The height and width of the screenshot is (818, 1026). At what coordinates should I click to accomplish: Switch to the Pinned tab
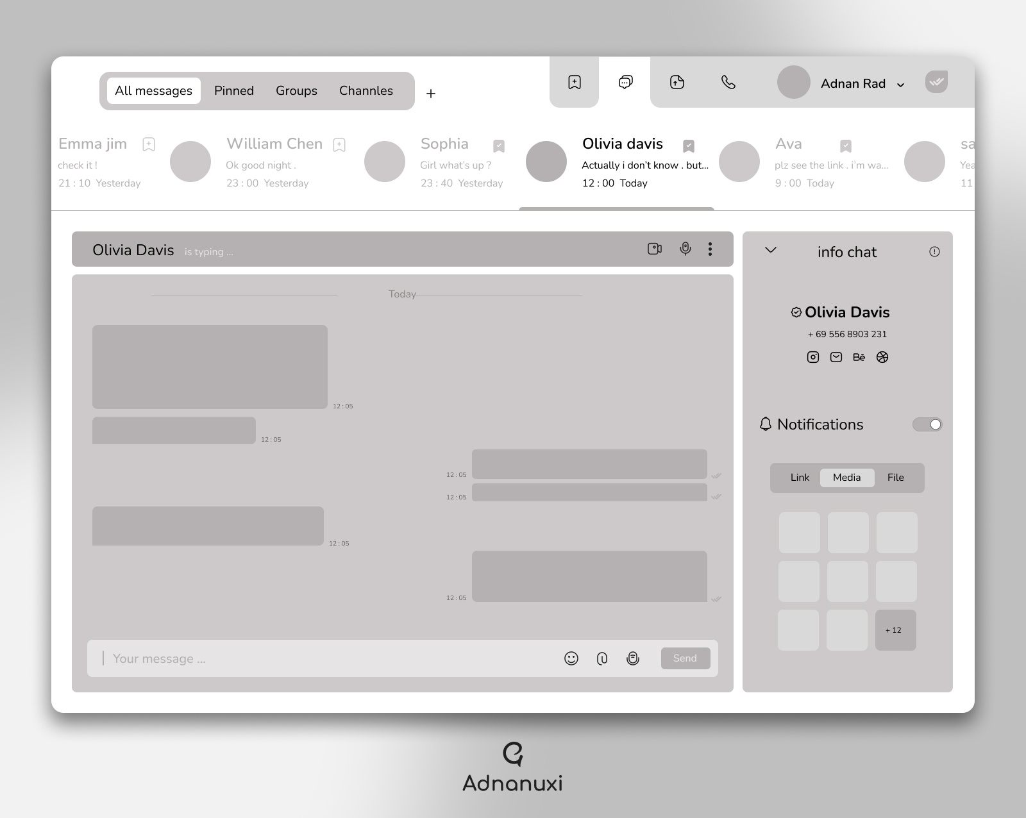tap(233, 90)
